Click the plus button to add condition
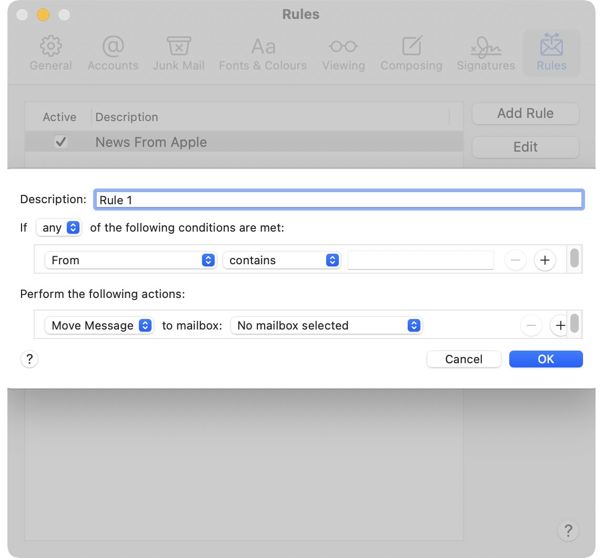Image resolution: width=604 pixels, height=558 pixels. point(545,260)
